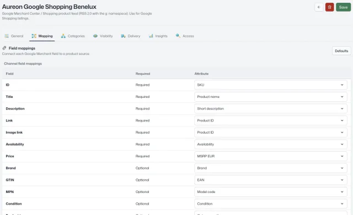Click the MPN field label
This screenshot has height=215, width=353.
tap(10, 192)
